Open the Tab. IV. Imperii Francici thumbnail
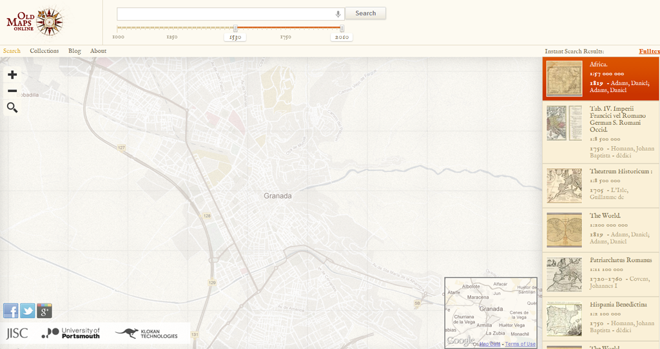The image size is (660, 349). (x=565, y=123)
